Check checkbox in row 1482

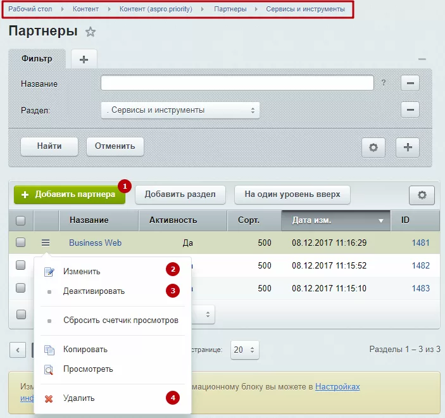tap(20, 265)
